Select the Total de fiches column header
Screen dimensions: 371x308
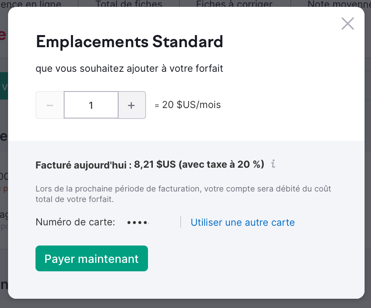129,4
